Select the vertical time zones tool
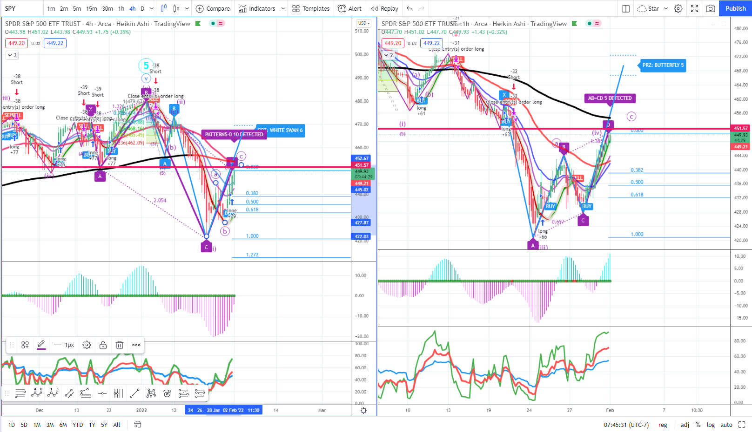The height and width of the screenshot is (432, 752). pos(118,393)
